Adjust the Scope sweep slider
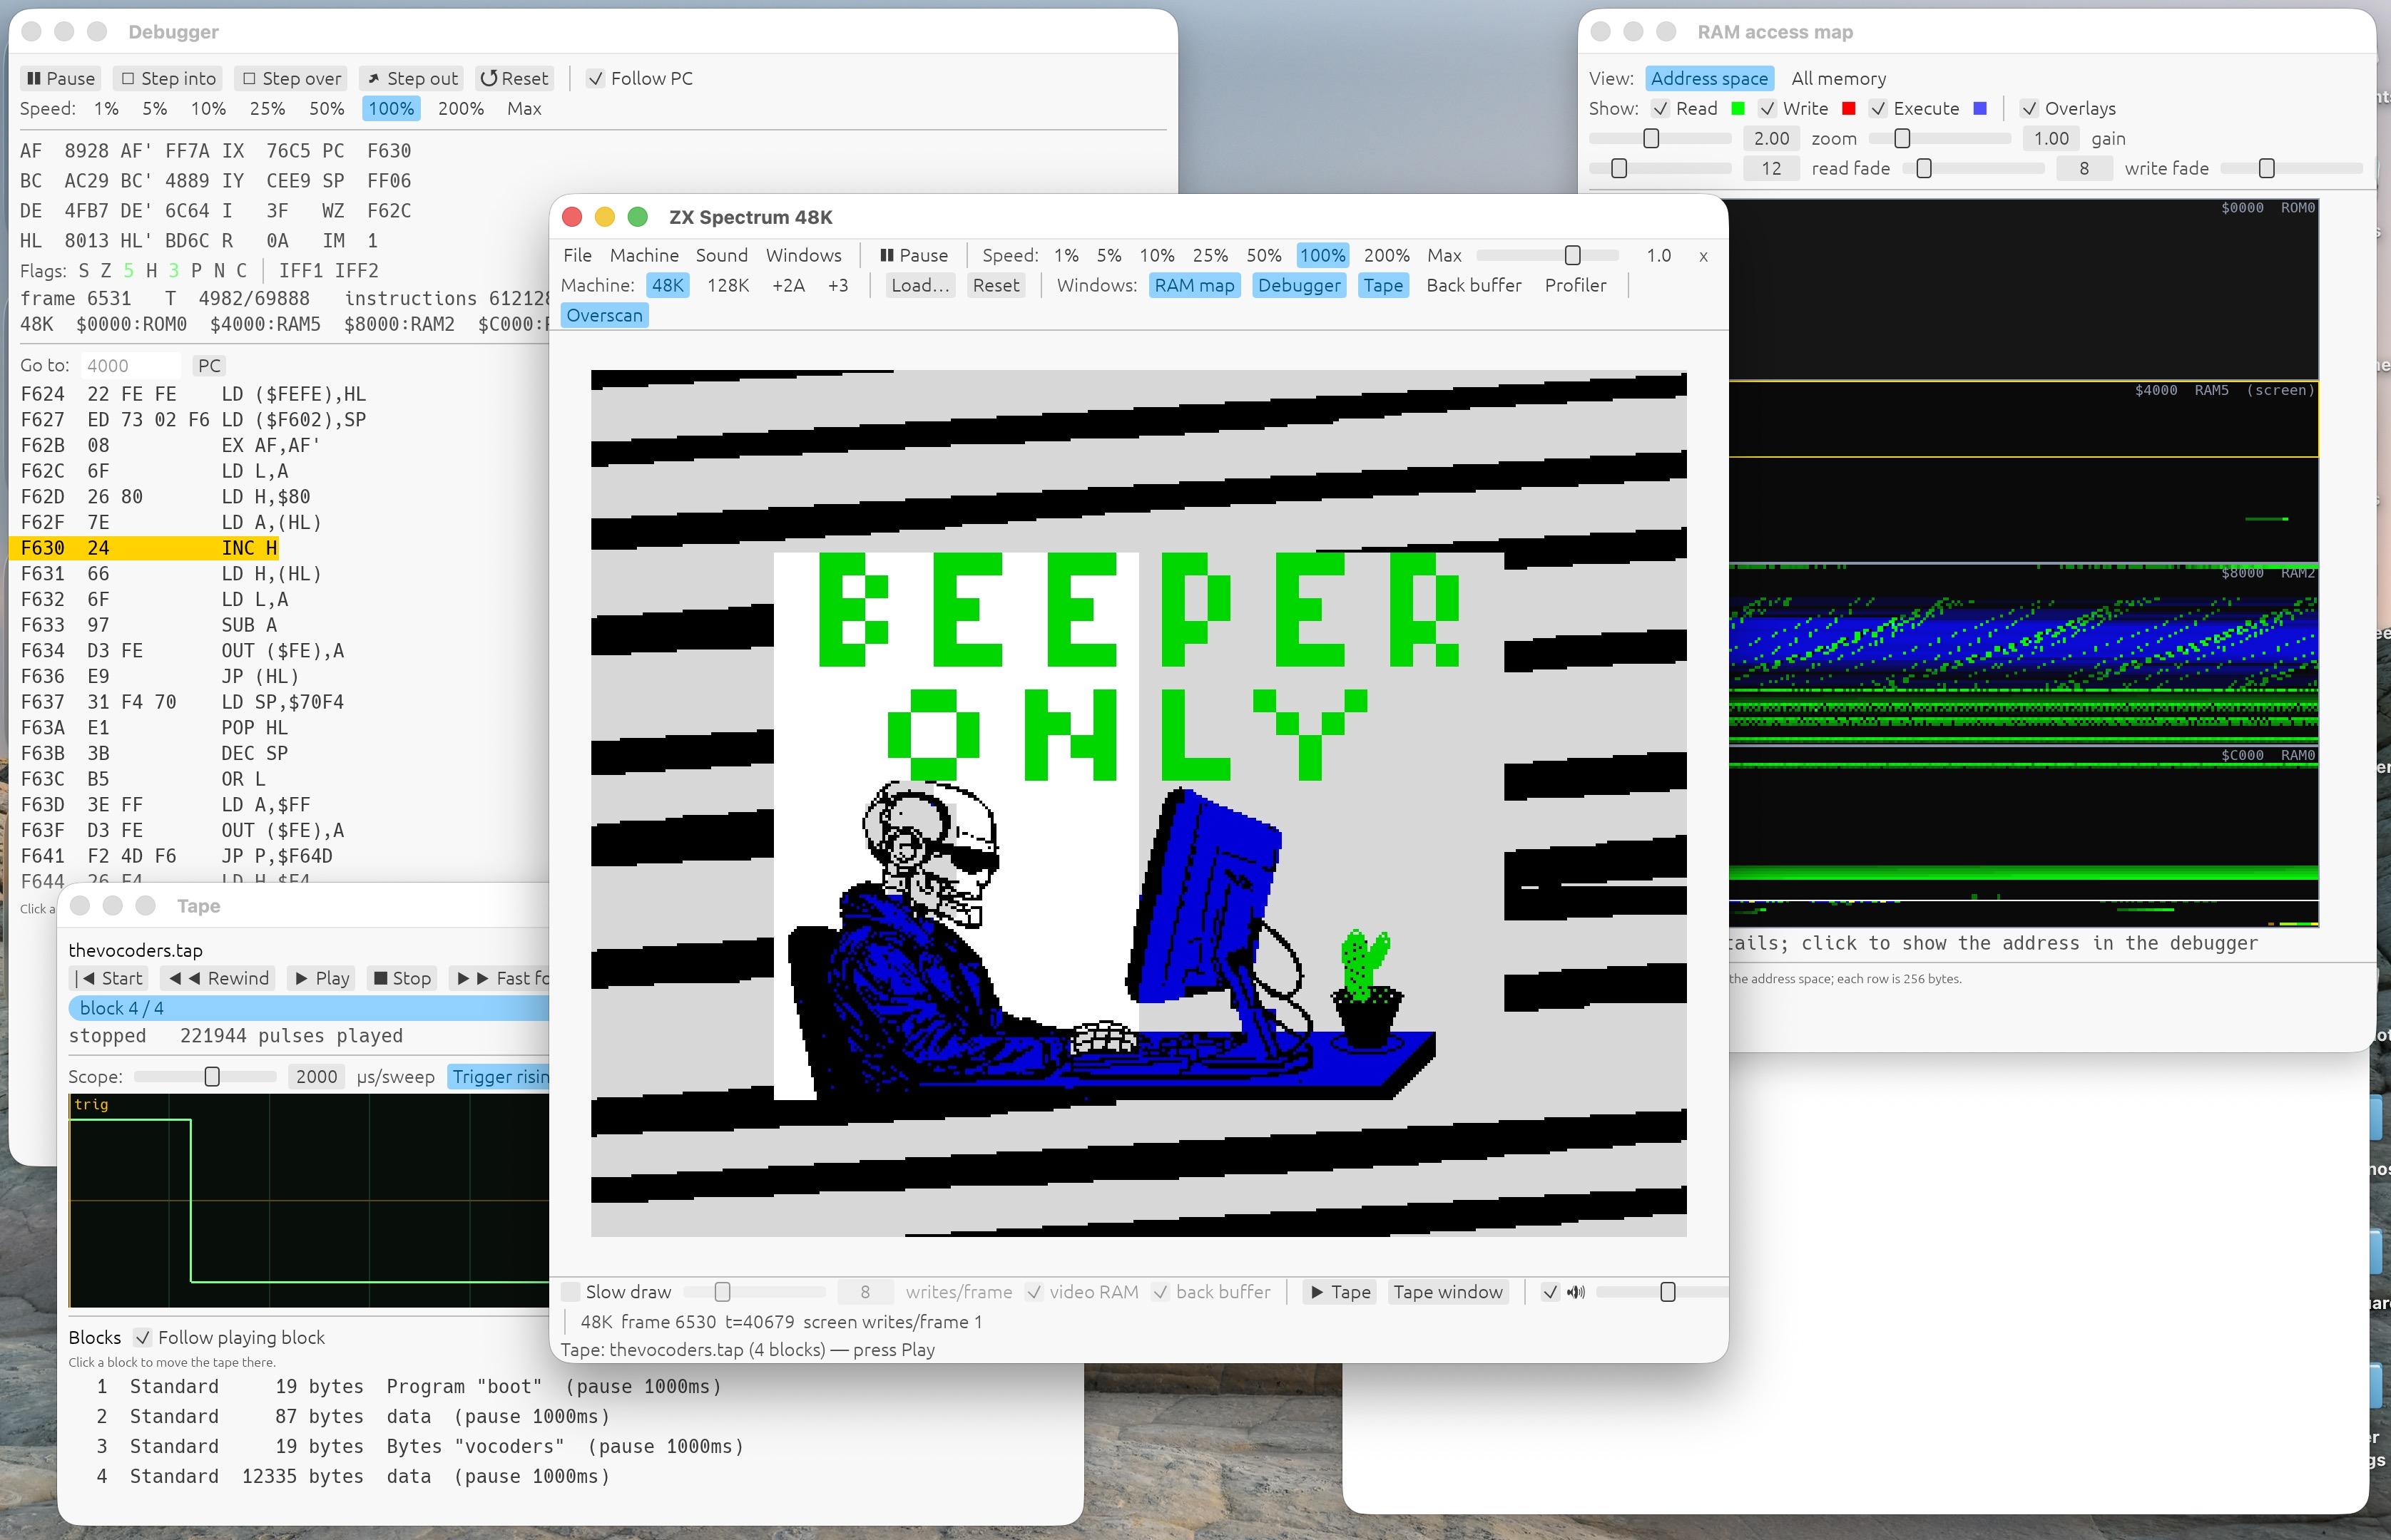The width and height of the screenshot is (2391, 1540). click(205, 1077)
